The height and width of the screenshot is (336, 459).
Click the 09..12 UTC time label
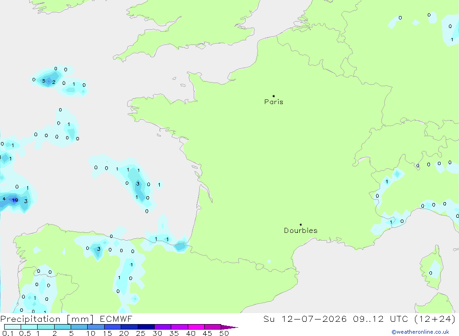click(381, 319)
